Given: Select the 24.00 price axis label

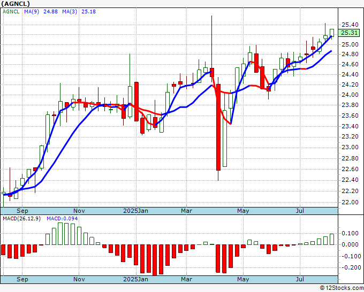Looking at the screenshot, I should 350,95.
